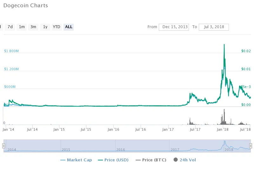
Task: Click the Jan '16 axis label
Action: coord(113,129)
